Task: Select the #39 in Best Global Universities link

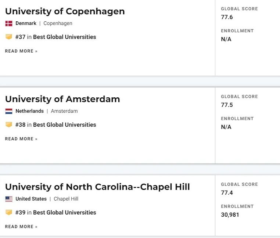Action: pyautogui.click(x=56, y=213)
